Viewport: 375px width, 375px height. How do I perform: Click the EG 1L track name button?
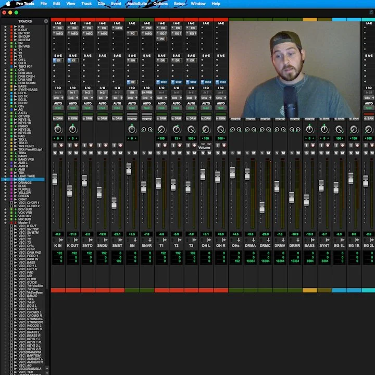(339, 246)
